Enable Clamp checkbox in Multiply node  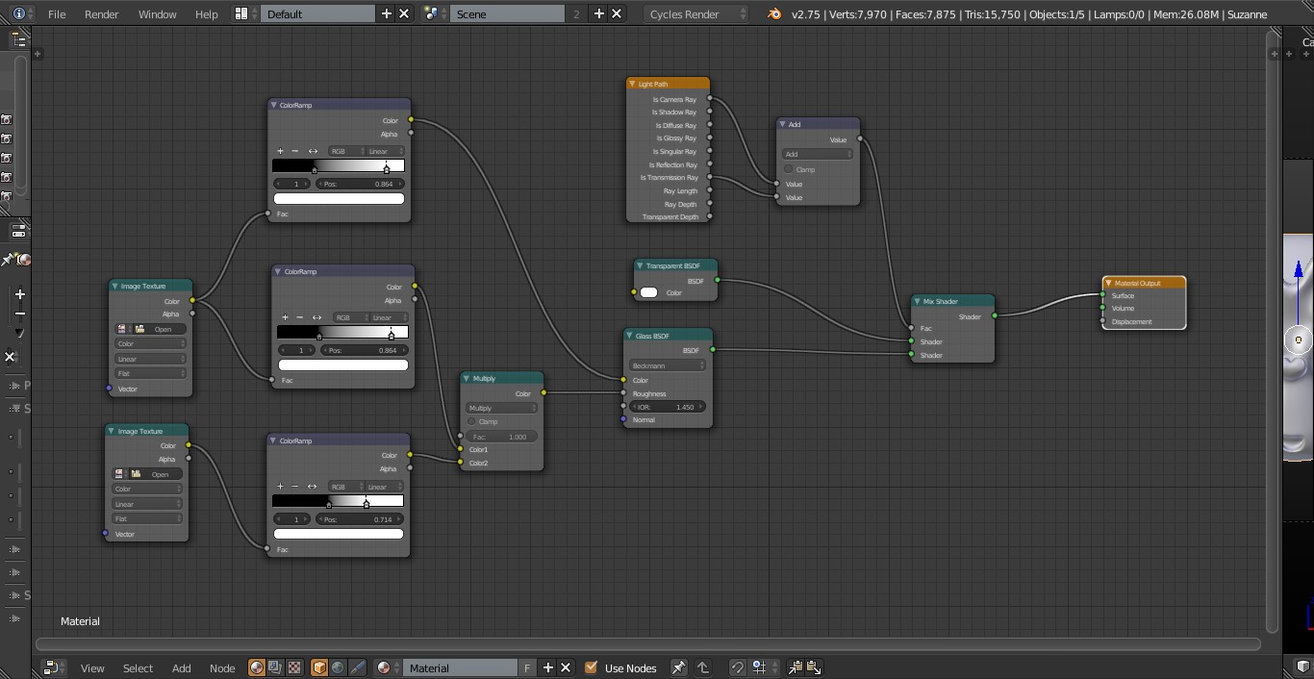pyautogui.click(x=472, y=422)
